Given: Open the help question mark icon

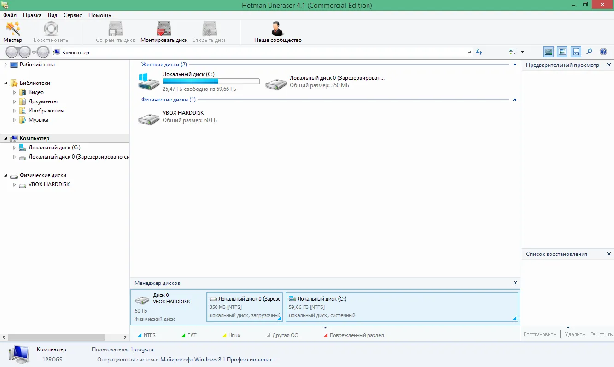Looking at the screenshot, I should tap(603, 52).
